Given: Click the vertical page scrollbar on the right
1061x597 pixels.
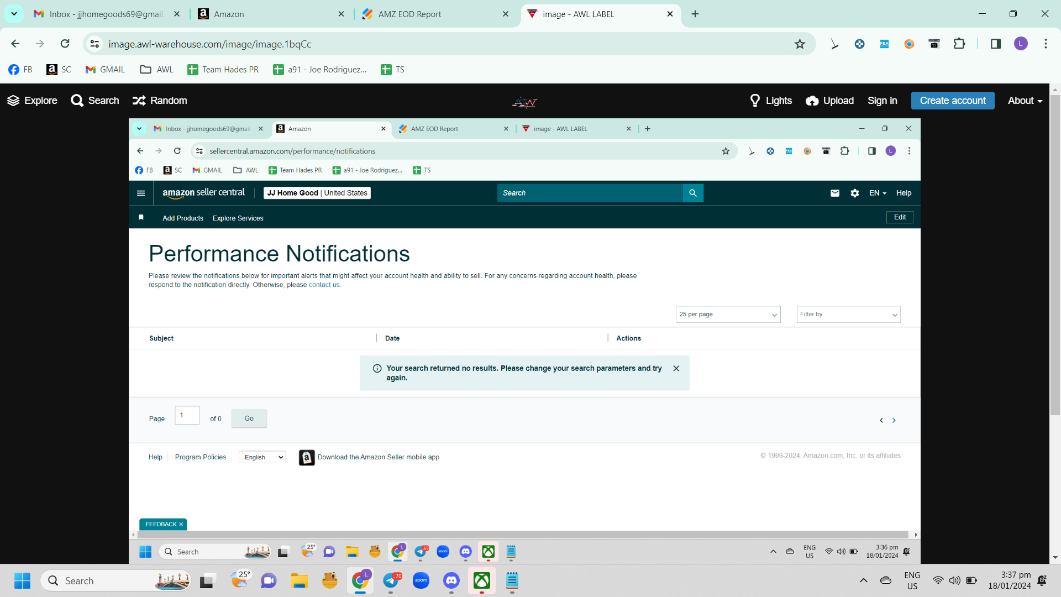Looking at the screenshot, I should (x=1055, y=254).
